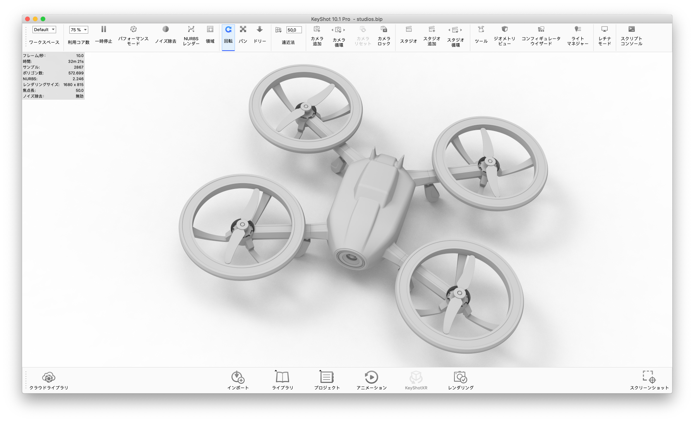Go to the next camera via the right arrow

344,30
